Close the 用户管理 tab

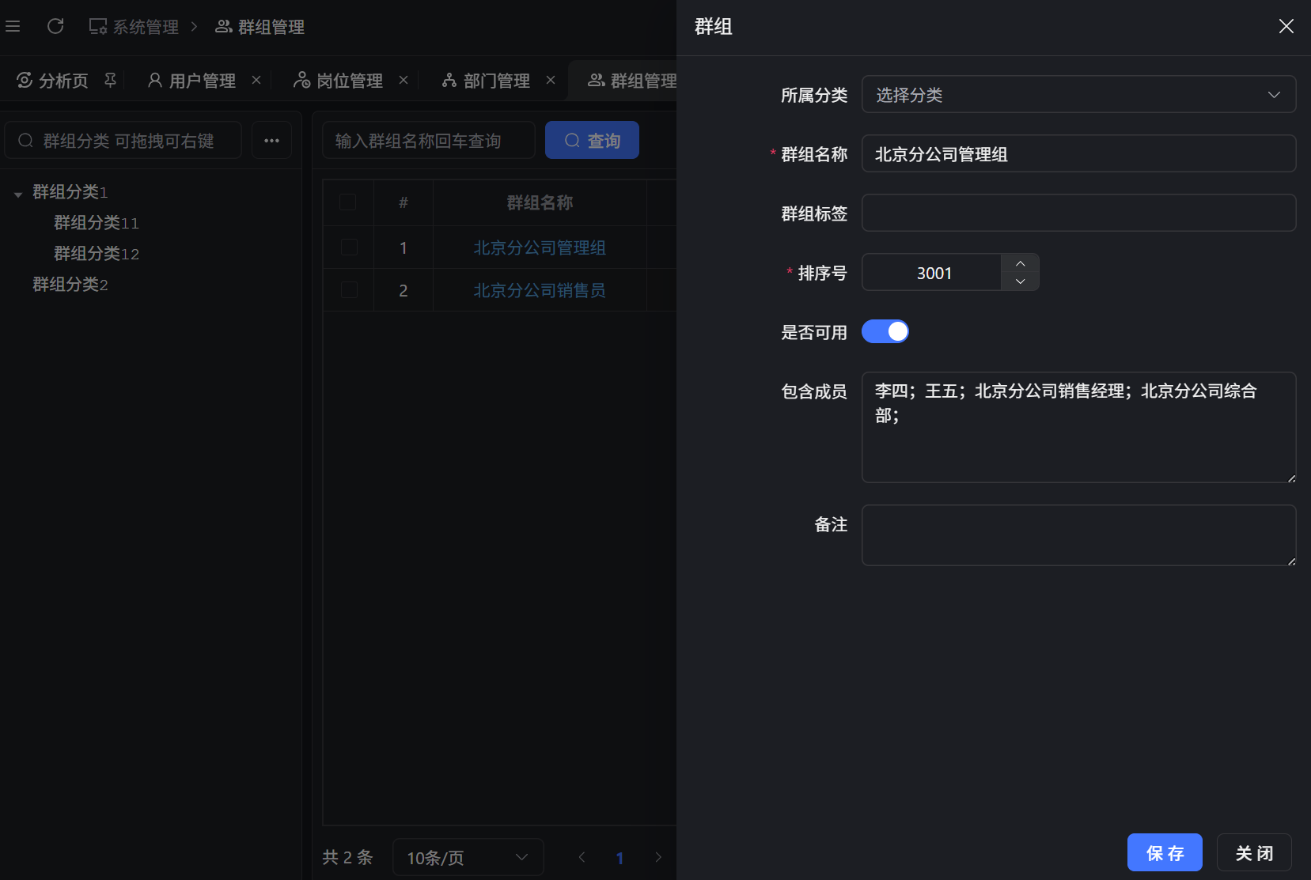tap(256, 80)
